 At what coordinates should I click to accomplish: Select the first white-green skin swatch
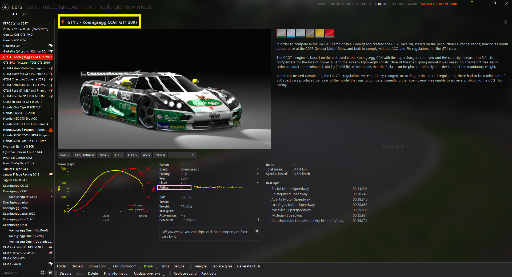coord(281,33)
